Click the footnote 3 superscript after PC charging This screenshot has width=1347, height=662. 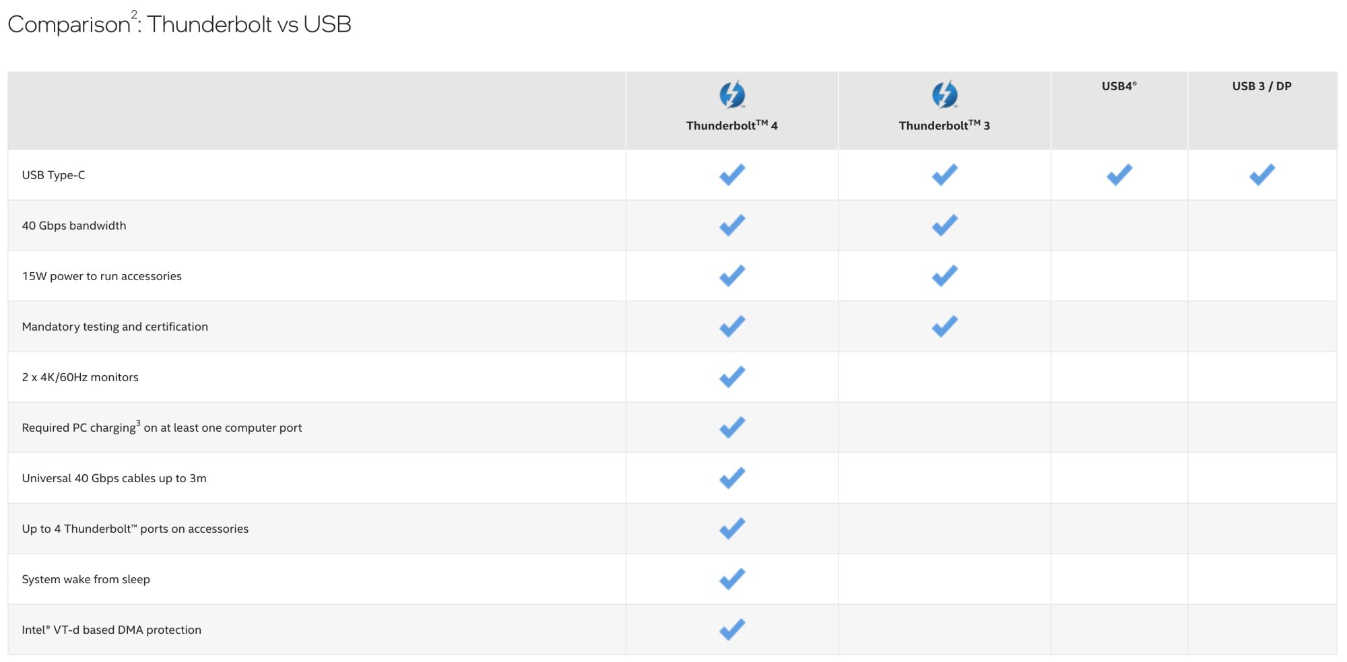(138, 423)
